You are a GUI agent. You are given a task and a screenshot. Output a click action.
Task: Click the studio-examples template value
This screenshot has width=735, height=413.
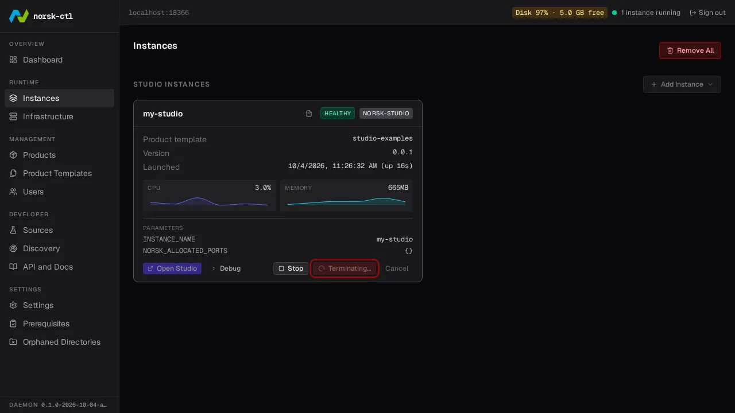[382, 138]
